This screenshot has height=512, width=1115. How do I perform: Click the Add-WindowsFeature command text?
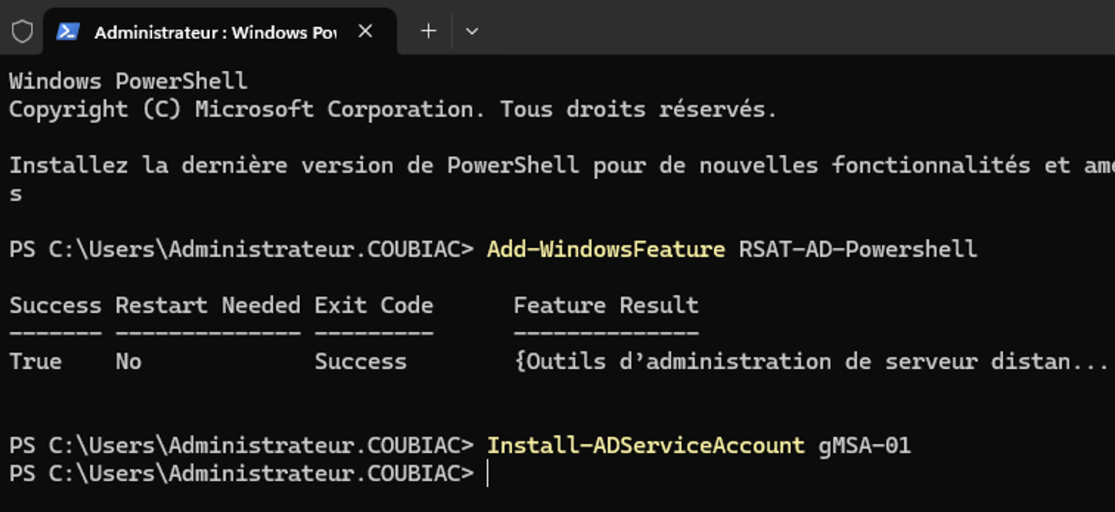tap(605, 249)
